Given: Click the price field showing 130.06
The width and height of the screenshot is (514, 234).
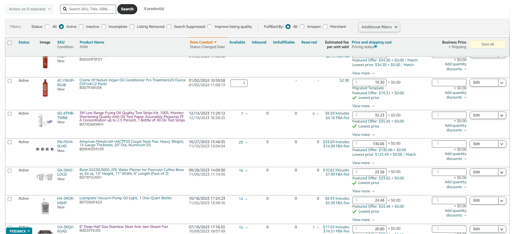Looking at the screenshot, I should click(369, 144).
